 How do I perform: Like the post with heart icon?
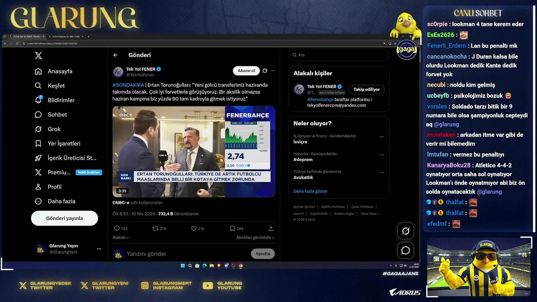(x=194, y=229)
